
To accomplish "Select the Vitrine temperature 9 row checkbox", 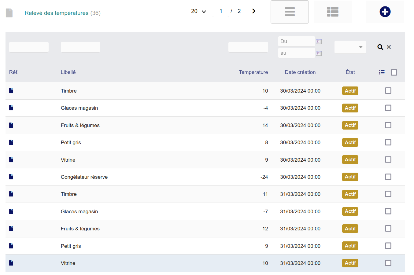I will 388,159.
